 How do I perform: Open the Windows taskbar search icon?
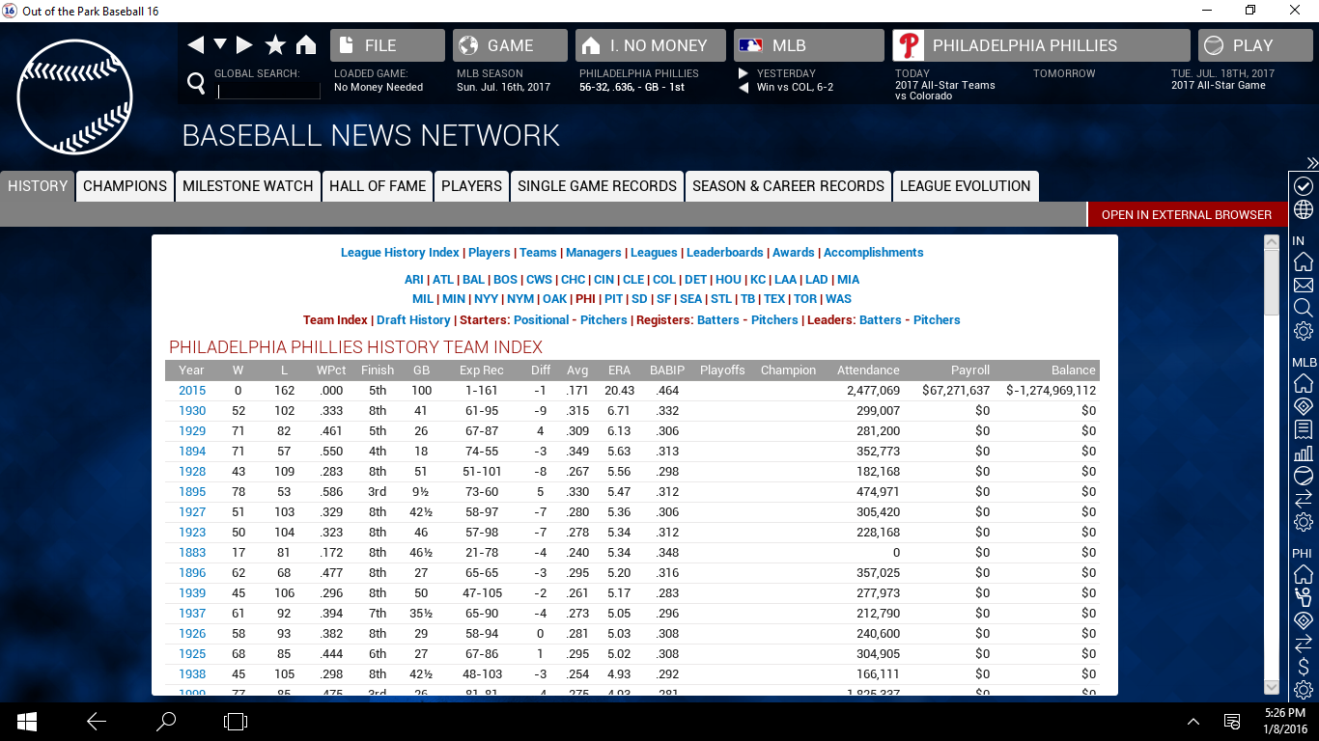click(x=166, y=721)
